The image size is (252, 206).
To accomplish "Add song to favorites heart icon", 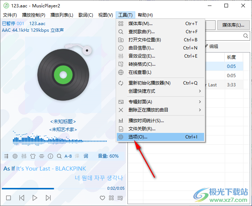I will (x=102, y=198).
